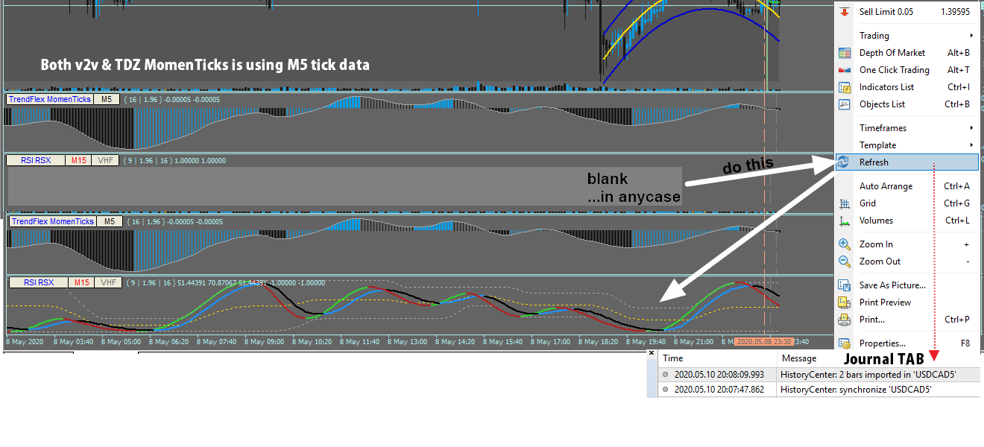Enable One Click Trading from the menu icon
The image size is (984, 447).
click(845, 70)
